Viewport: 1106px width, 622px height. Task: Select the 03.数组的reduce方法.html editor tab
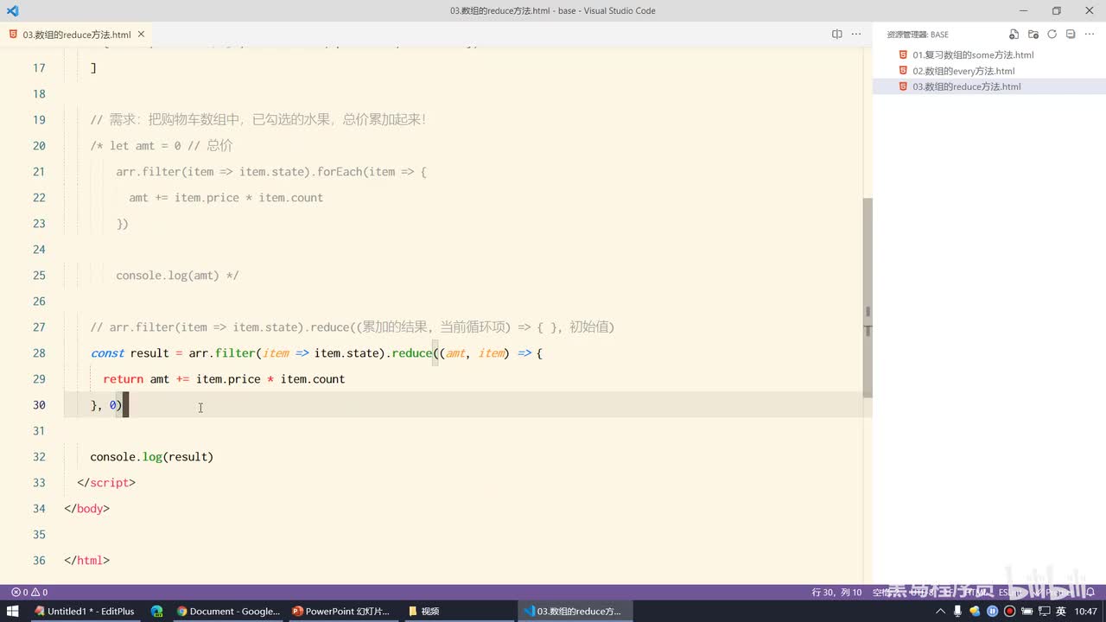point(77,35)
